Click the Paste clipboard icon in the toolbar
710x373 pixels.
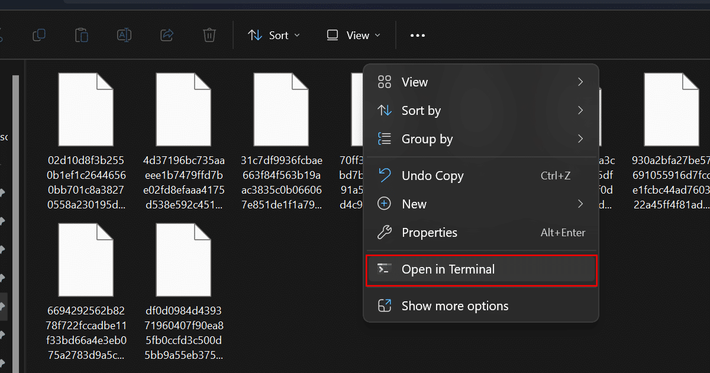(82, 36)
